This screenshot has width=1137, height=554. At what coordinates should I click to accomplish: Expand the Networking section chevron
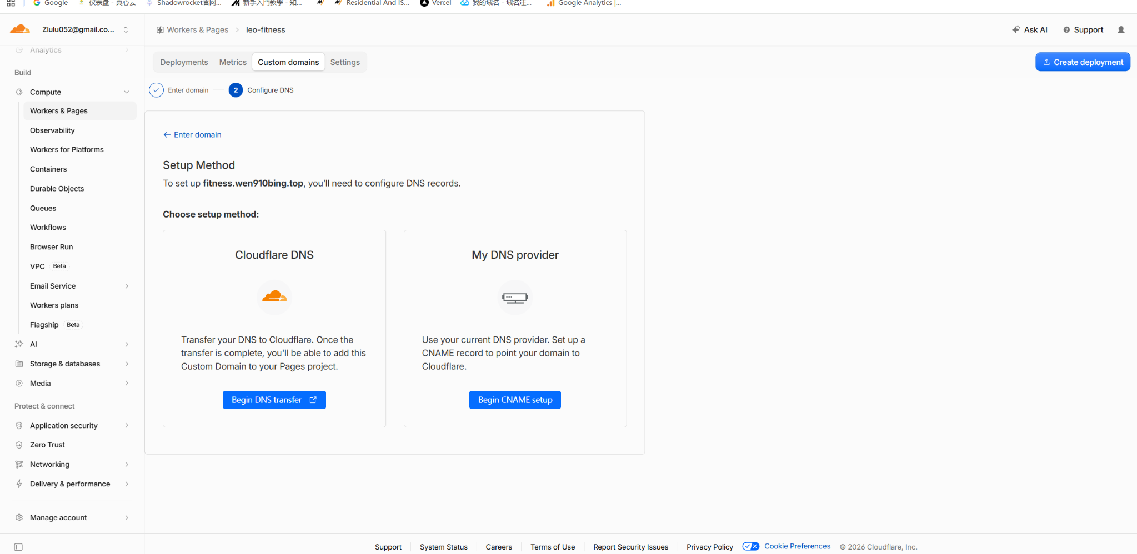[x=127, y=464]
